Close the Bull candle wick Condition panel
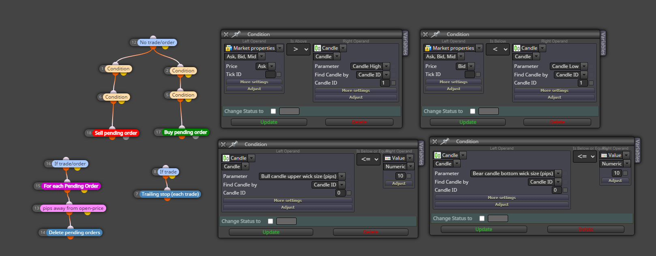656x256 pixels. [223, 144]
